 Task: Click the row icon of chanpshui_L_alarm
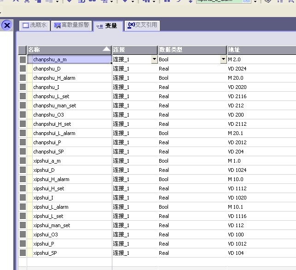(x=23, y=133)
